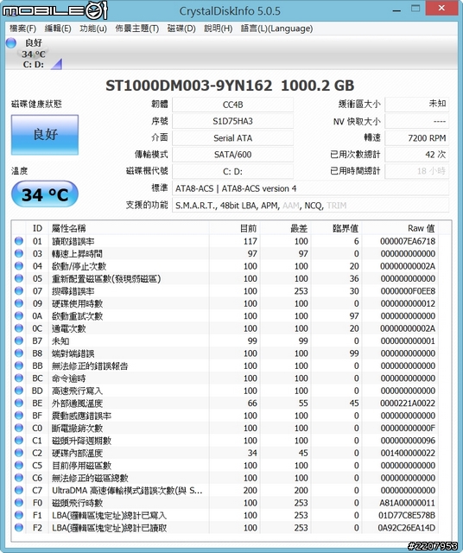463x553 pixels.
Task: Select raw value 000007EA6718
Action: (408, 241)
